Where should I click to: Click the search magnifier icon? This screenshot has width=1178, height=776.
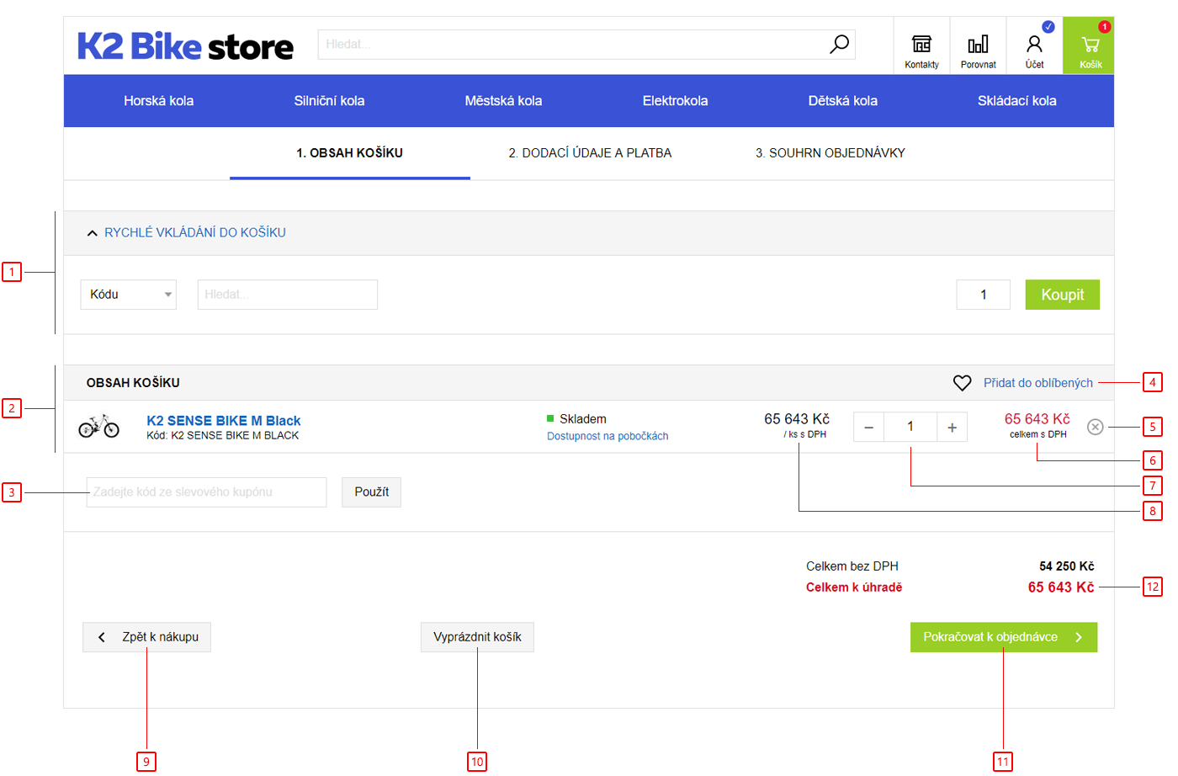[x=839, y=45]
